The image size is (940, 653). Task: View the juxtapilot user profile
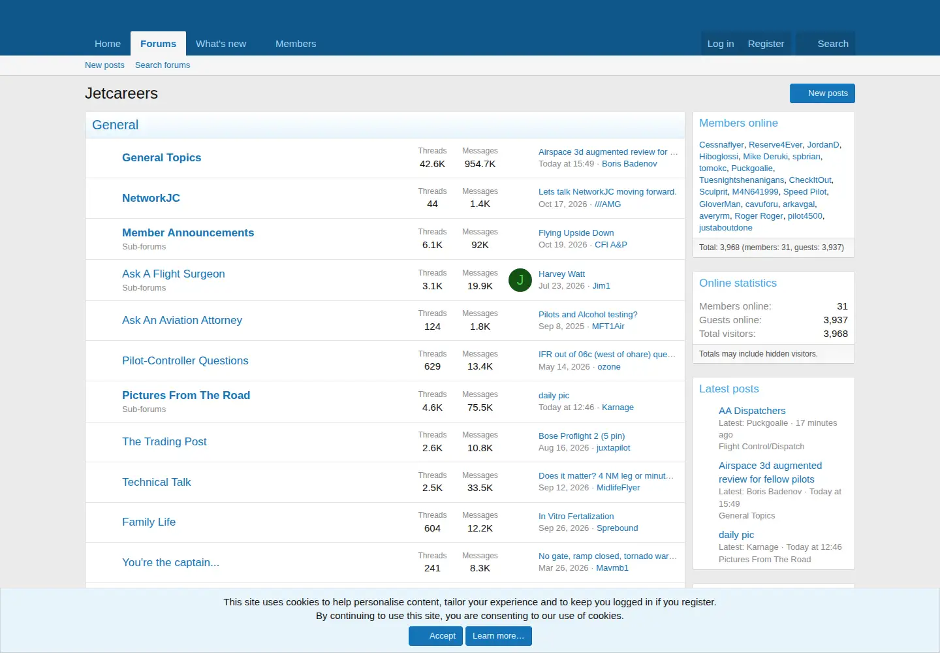(x=614, y=448)
